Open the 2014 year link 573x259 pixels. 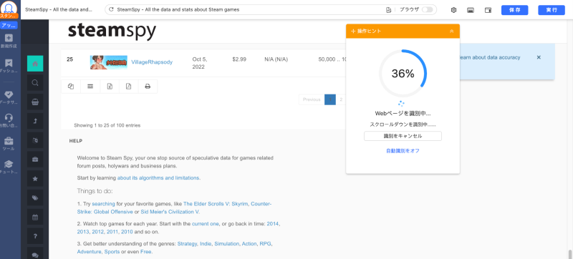pyautogui.click(x=273, y=224)
